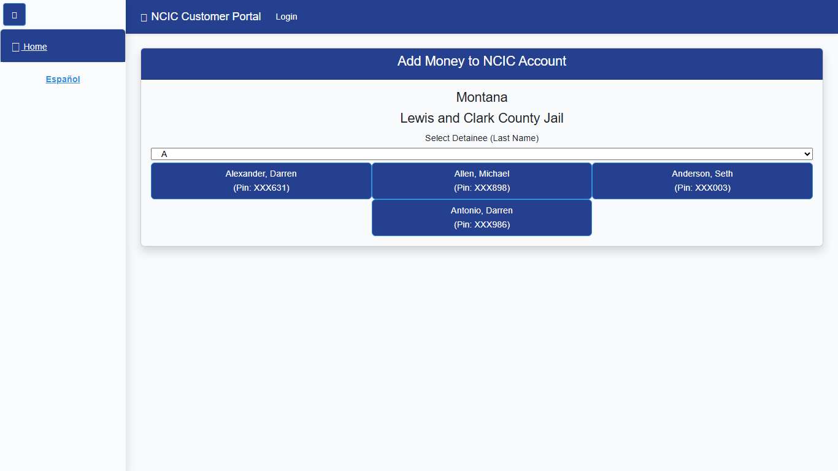This screenshot has height=471, width=838.
Task: Click the NCIC portal logo icon
Action: click(143, 17)
